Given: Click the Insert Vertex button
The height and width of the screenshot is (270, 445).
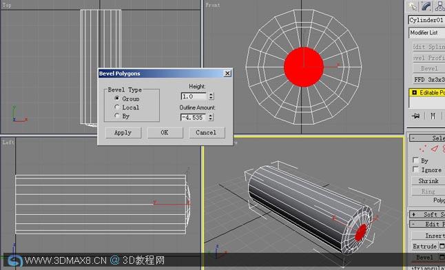Looking at the screenshot, I should point(428,236).
